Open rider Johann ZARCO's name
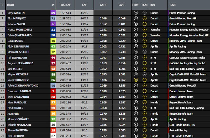Image resolution: width=210 pixels, height=138 pixels. coord(17,24)
